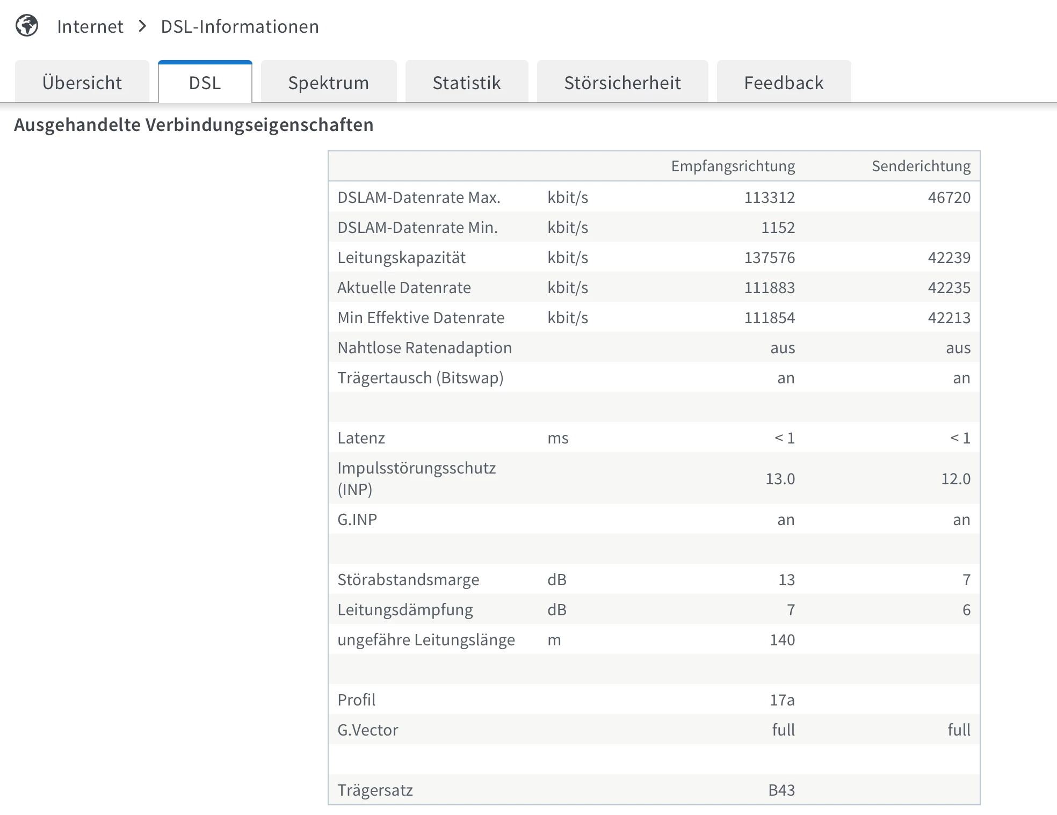Click the Internet breadcrumb link
The height and width of the screenshot is (815, 1057).
[x=90, y=26]
